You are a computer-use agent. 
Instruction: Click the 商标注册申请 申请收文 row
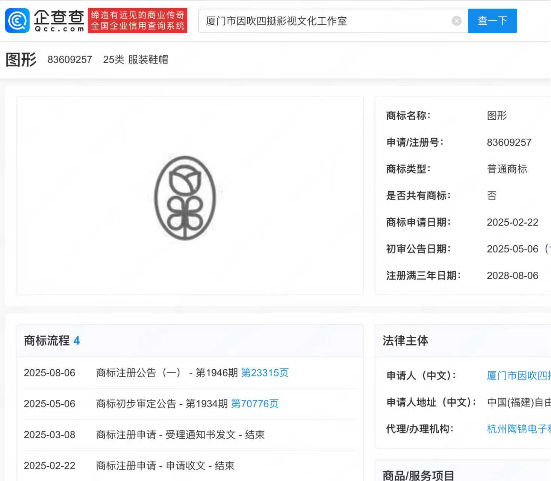[x=165, y=466]
